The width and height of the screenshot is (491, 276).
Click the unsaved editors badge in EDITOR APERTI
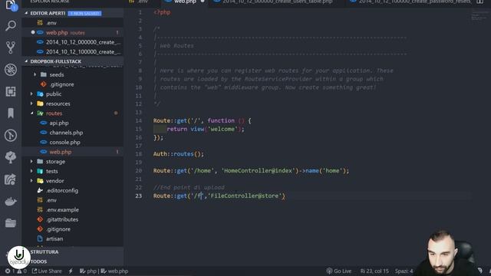[x=84, y=14]
